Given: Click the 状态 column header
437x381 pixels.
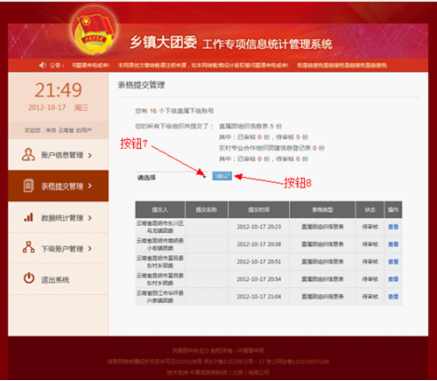Looking at the screenshot, I should [x=370, y=210].
